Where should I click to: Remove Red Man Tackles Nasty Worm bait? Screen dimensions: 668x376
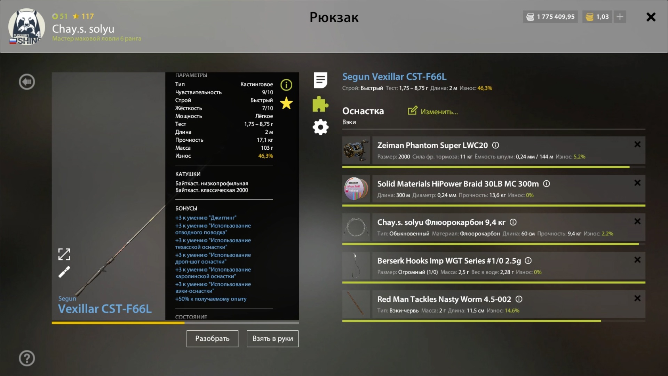637,298
